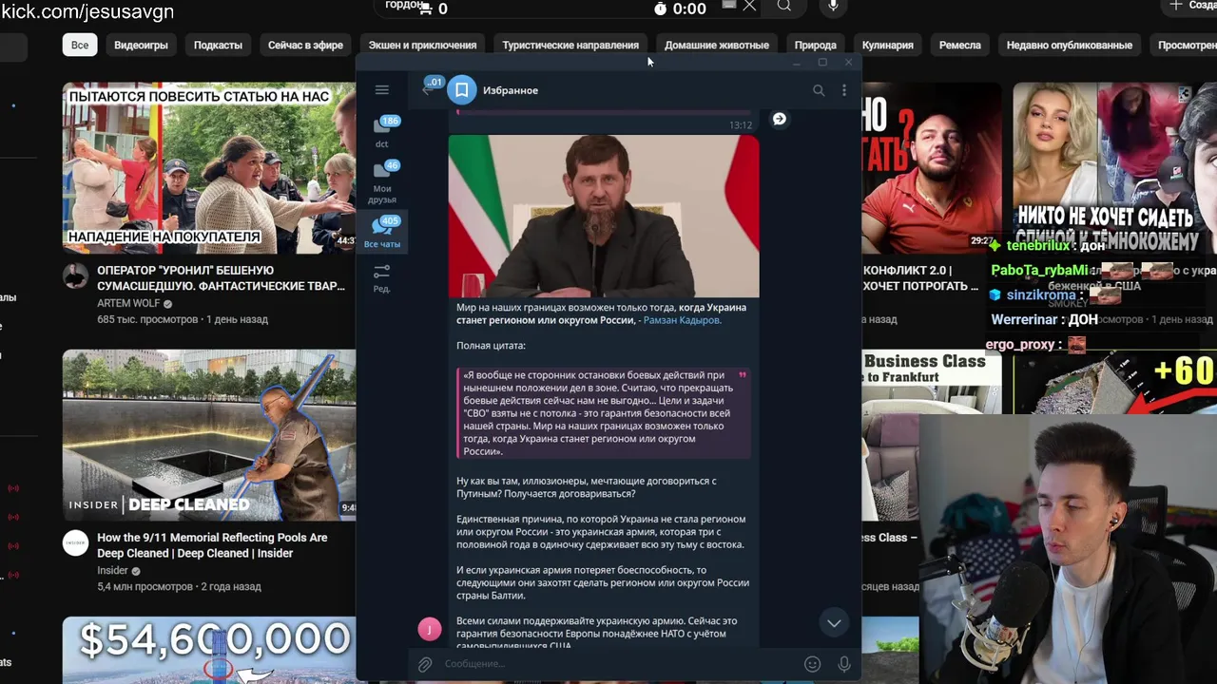The height and width of the screenshot is (684, 1217).
Task: Search within the Избранное chat
Action: 818,90
